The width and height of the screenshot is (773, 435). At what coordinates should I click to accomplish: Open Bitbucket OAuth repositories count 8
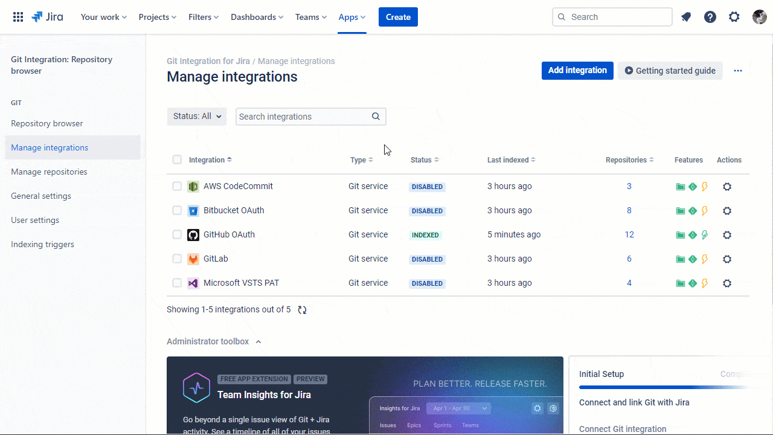click(x=629, y=210)
